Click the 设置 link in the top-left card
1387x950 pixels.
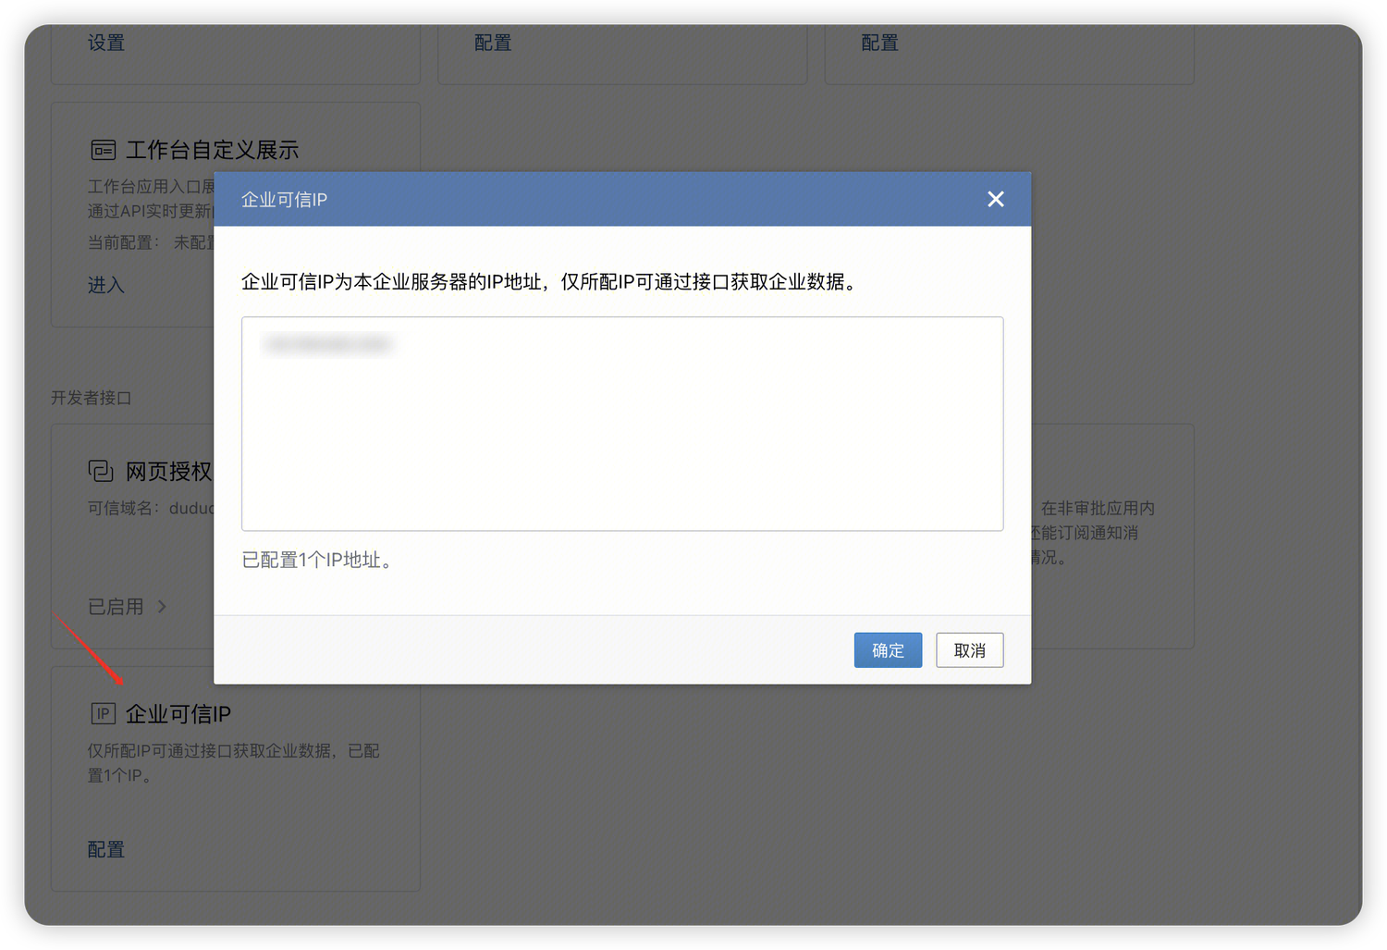coord(106,43)
